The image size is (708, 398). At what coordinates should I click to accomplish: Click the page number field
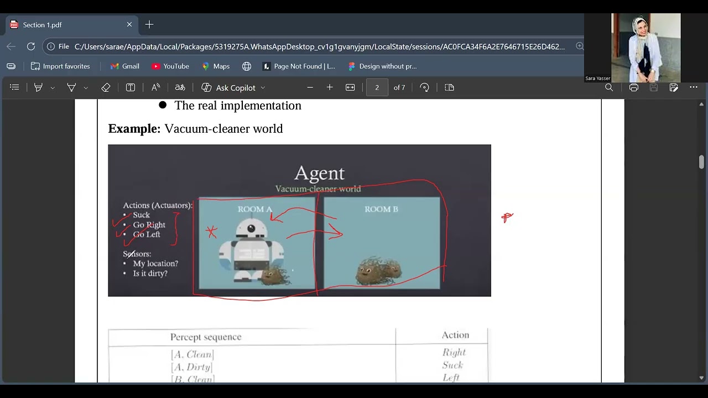tap(377, 87)
